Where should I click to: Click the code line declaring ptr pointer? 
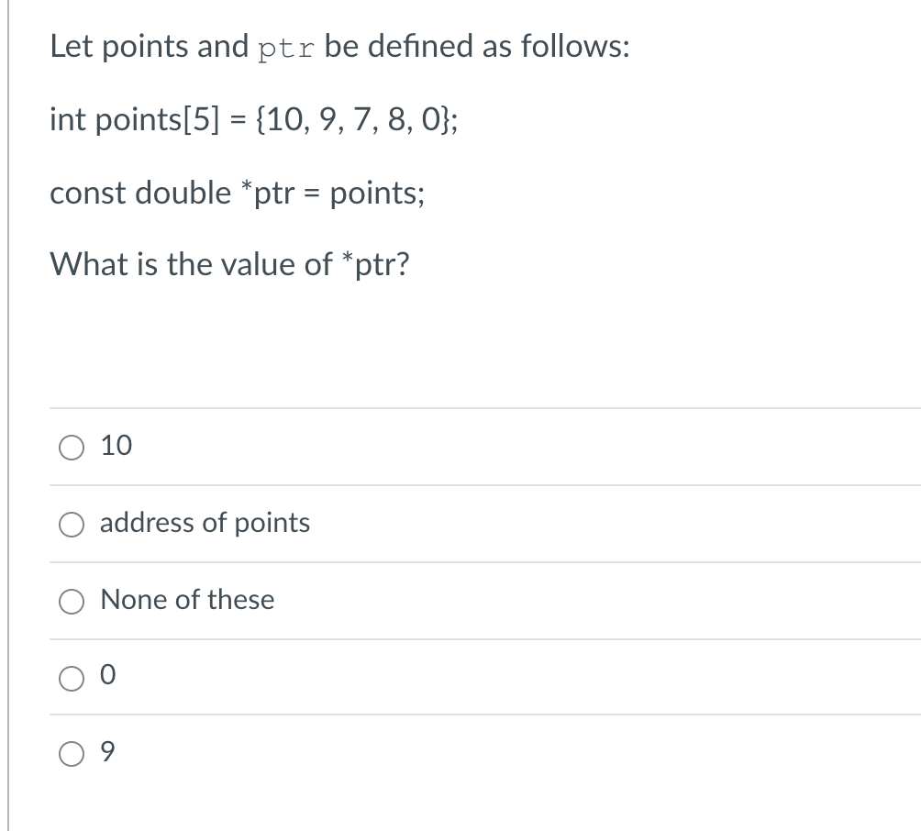point(237,193)
